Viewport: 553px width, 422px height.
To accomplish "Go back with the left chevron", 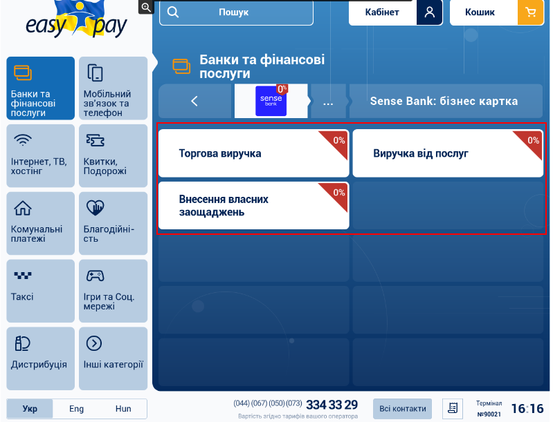I will coord(194,102).
